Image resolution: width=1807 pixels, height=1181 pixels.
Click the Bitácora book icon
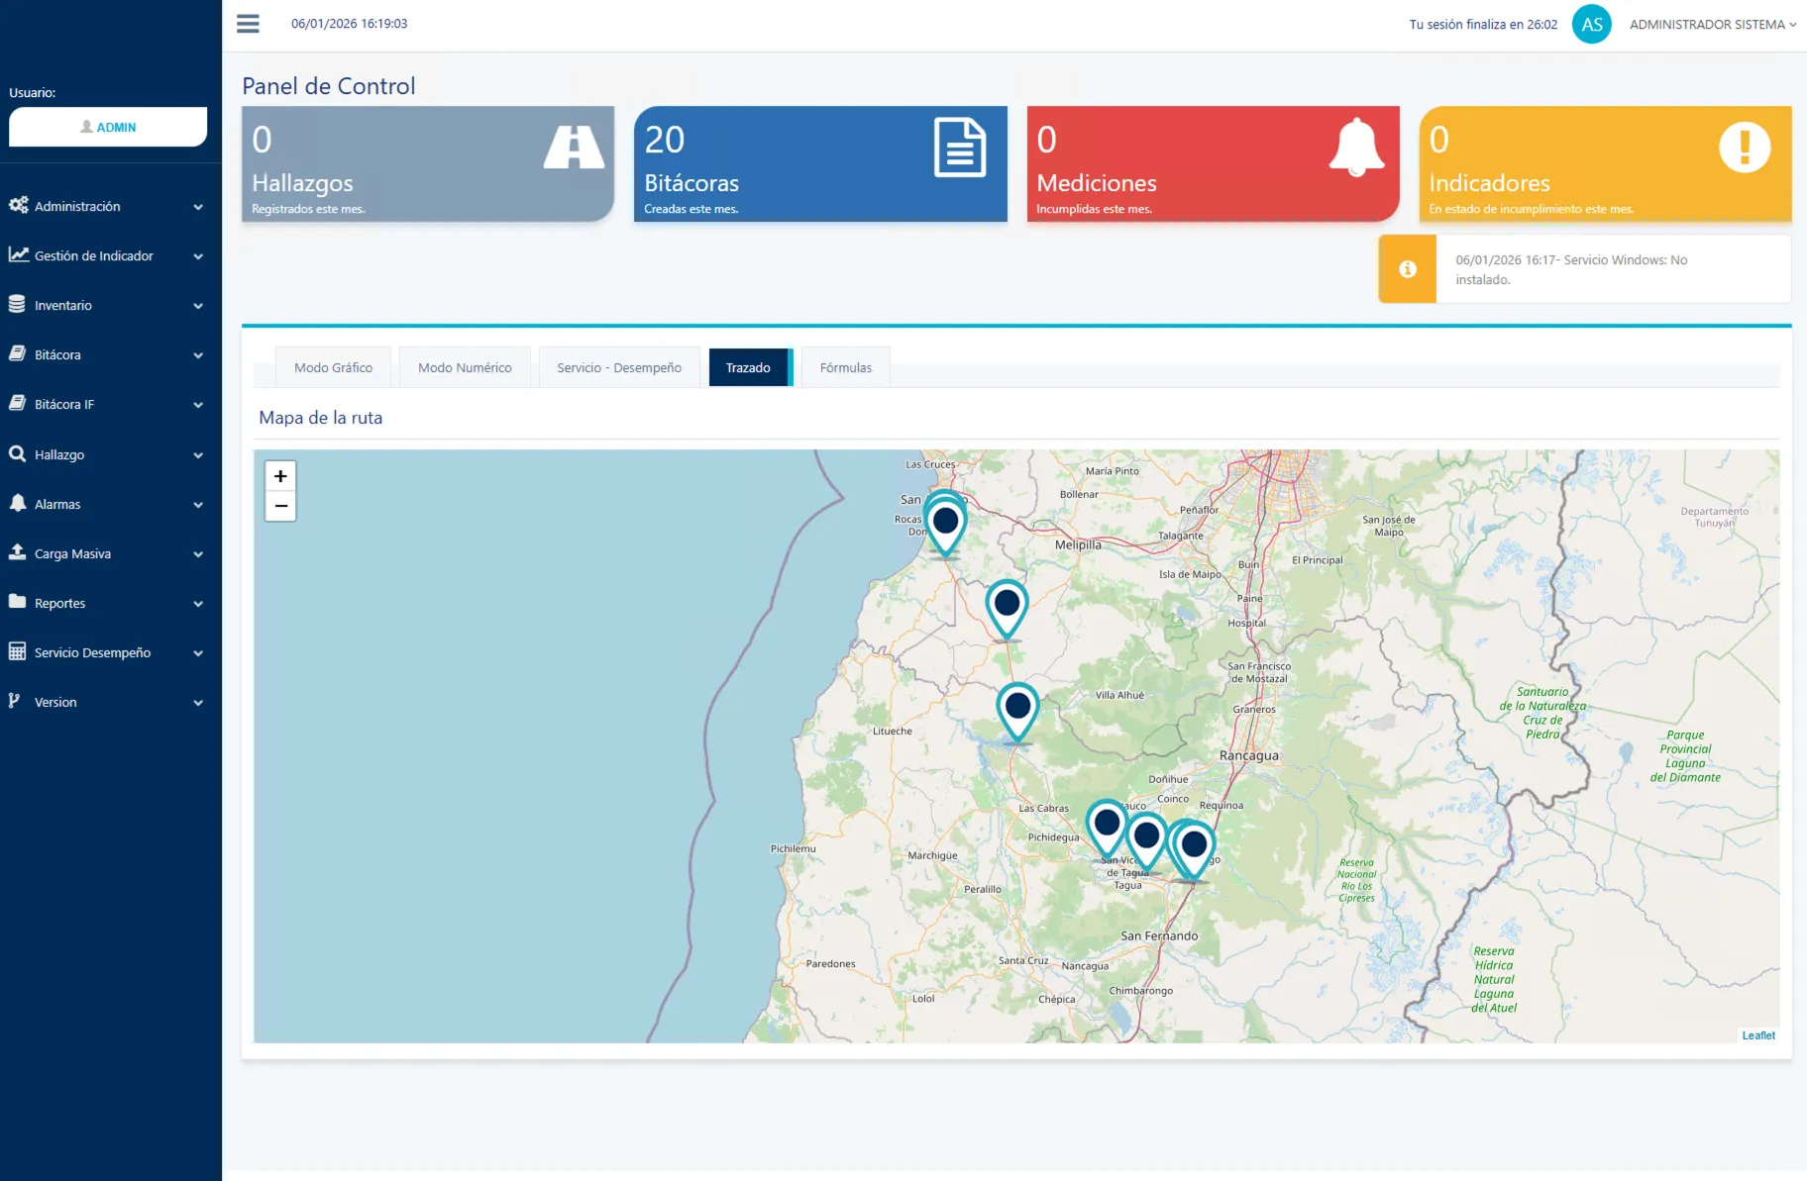click(17, 353)
